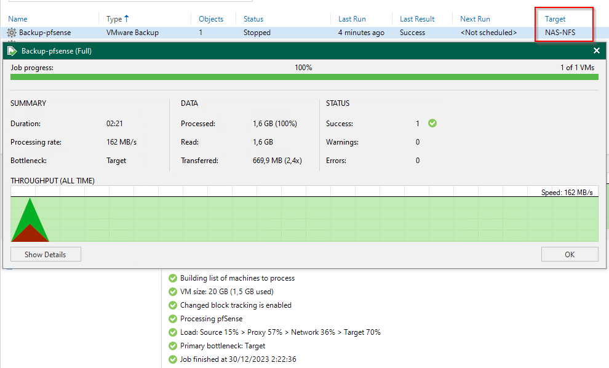Click check icon beside Job finished entry
This screenshot has width=609, height=368.
point(172,359)
